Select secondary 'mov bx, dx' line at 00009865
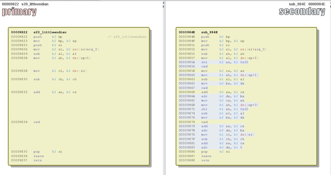Viewport: 331px width, 175px height. [211, 83]
